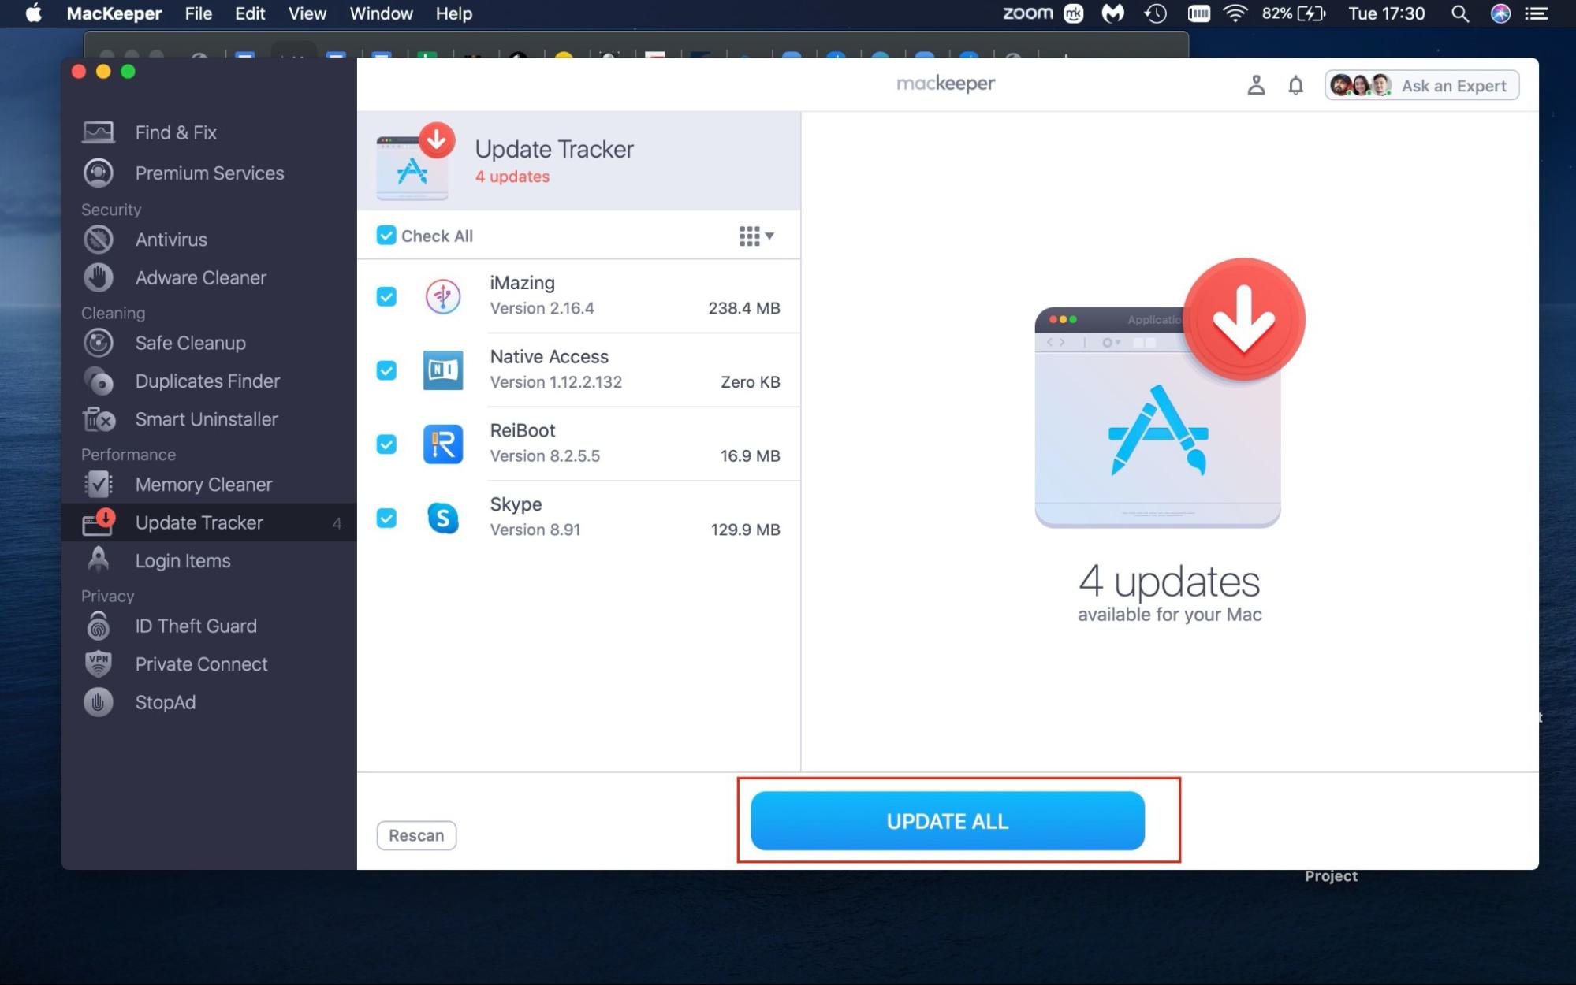
Task: Open notifications bell
Action: 1295,85
